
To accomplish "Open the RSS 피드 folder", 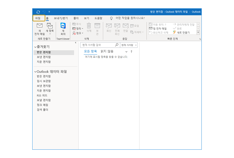I will [42, 95].
